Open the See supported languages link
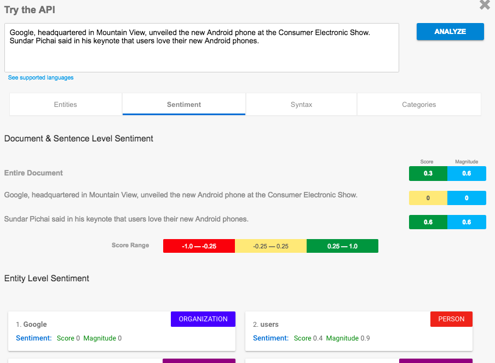Screen dimensions: 495x363 [41, 77]
